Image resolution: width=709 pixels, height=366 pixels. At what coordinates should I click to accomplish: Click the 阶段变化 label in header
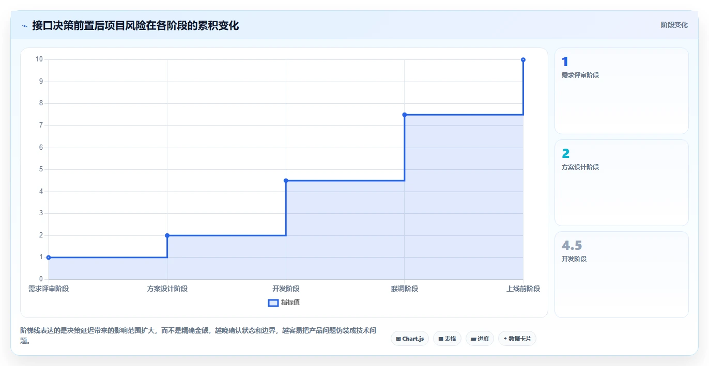click(674, 25)
